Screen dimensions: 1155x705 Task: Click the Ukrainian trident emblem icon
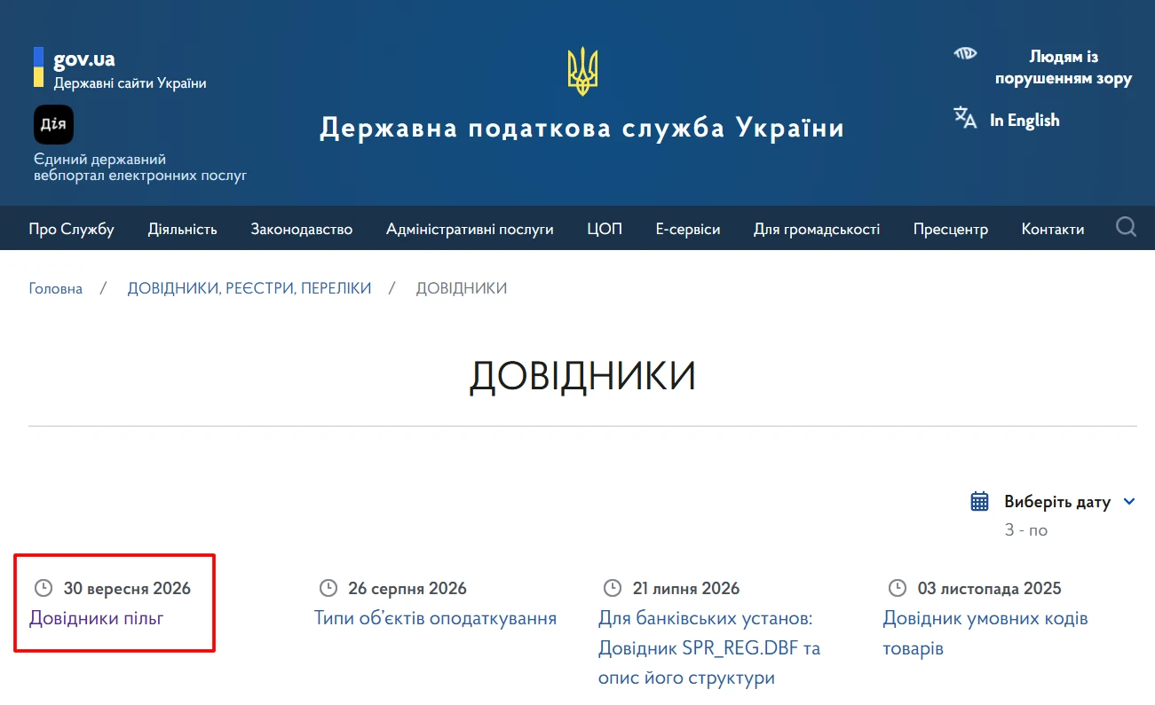(582, 72)
